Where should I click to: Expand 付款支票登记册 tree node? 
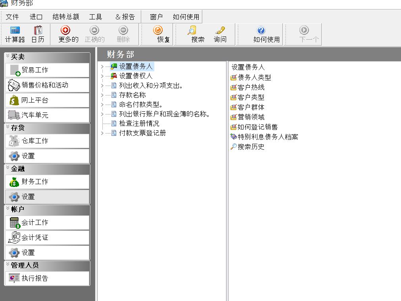102,133
